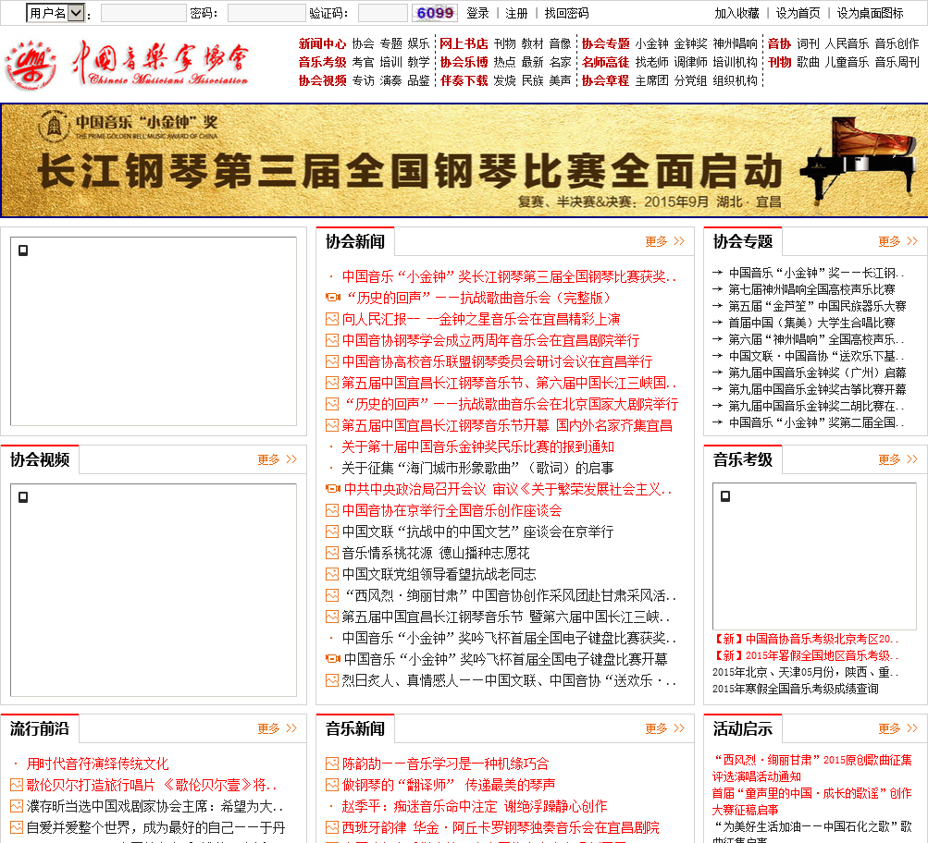Click image icon beside 音乐情系桃花源 article
The width and height of the screenshot is (928, 843).
[332, 554]
